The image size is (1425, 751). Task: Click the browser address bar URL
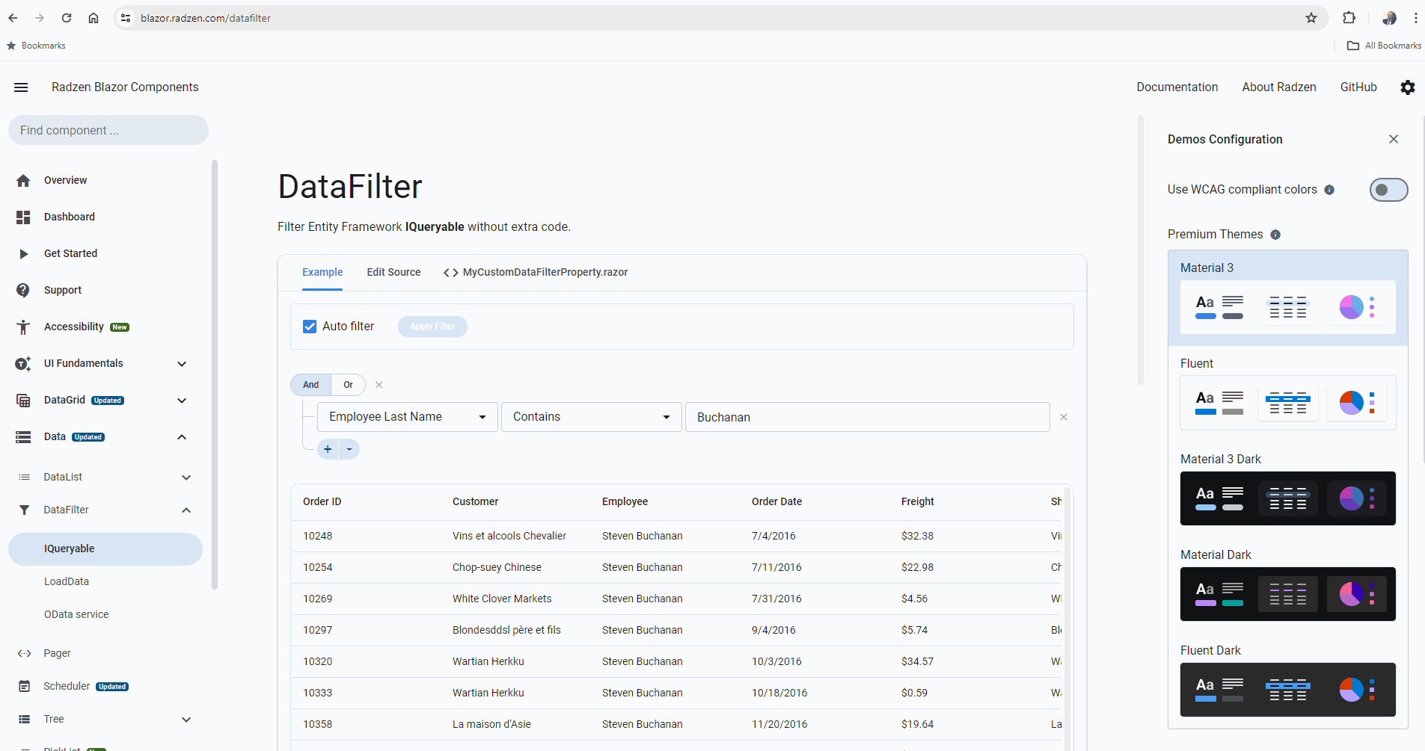(x=206, y=18)
